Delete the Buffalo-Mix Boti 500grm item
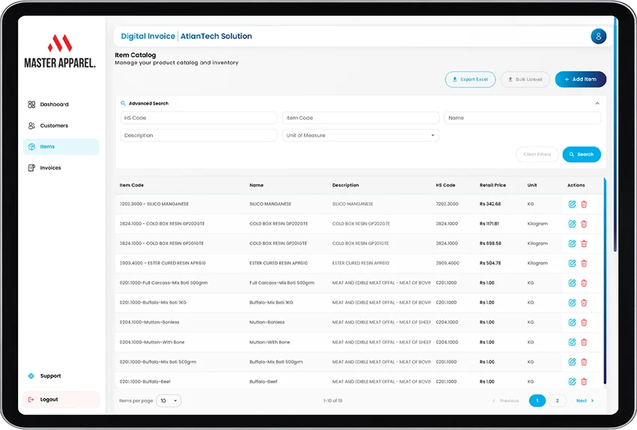 click(x=584, y=362)
